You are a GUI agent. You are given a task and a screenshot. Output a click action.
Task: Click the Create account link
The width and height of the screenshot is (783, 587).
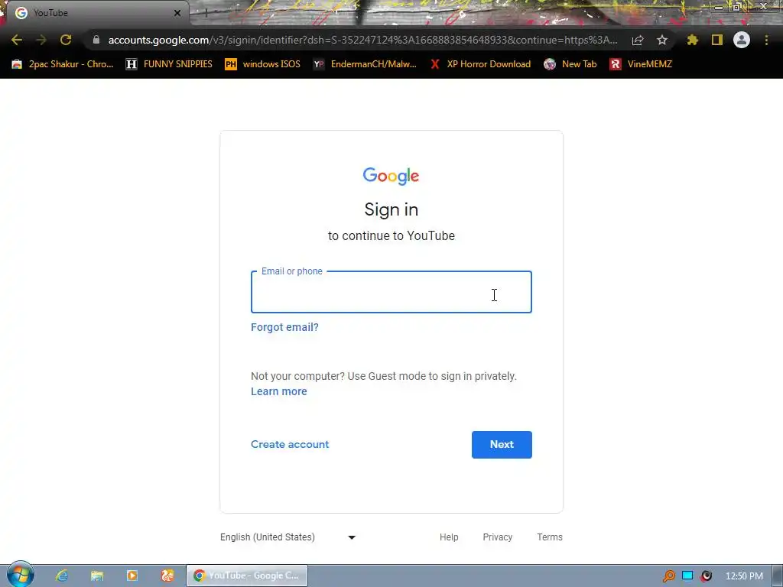(x=290, y=444)
